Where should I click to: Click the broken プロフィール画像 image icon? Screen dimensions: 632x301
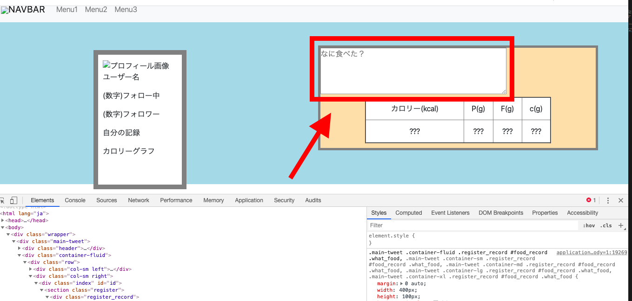tap(106, 66)
